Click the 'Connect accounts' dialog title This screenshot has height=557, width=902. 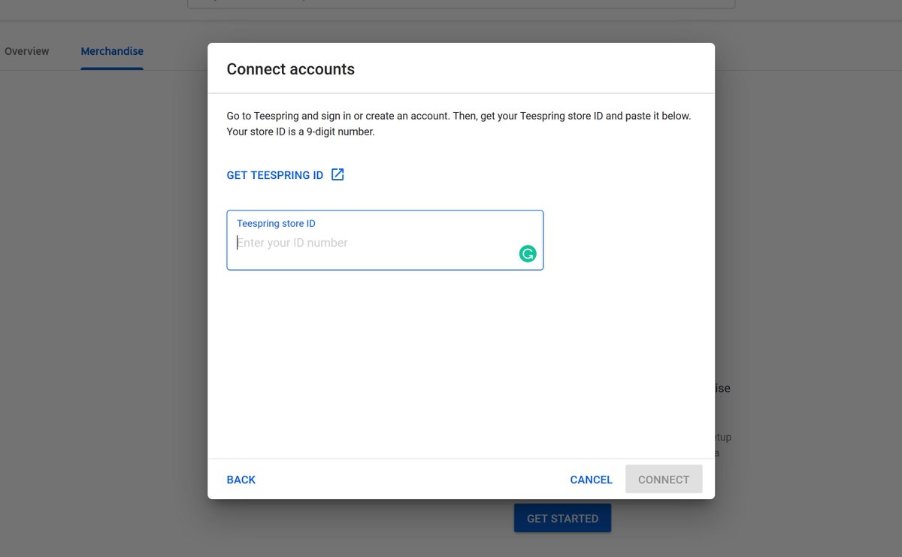(291, 69)
